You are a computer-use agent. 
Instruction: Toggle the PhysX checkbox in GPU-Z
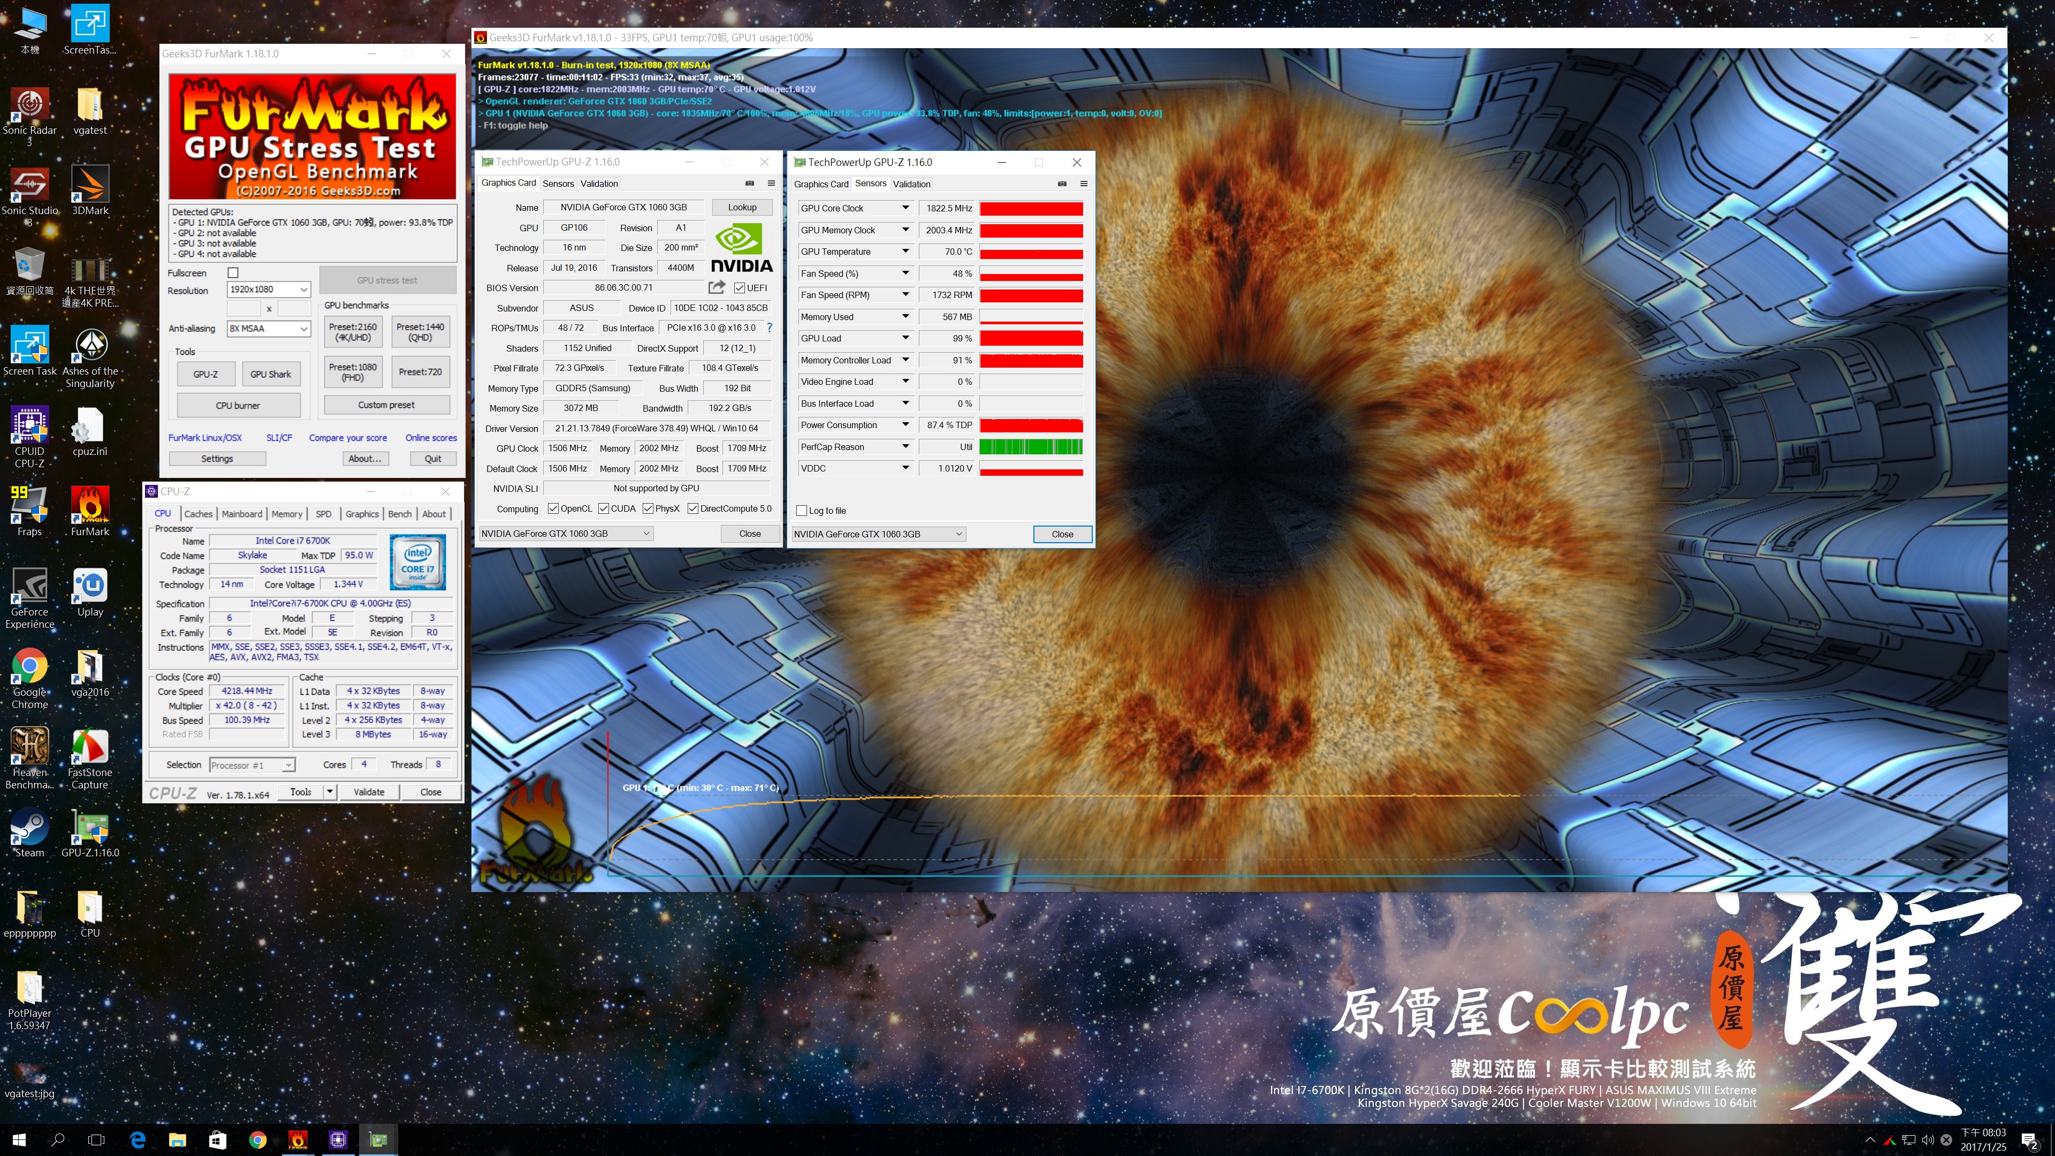coord(648,509)
